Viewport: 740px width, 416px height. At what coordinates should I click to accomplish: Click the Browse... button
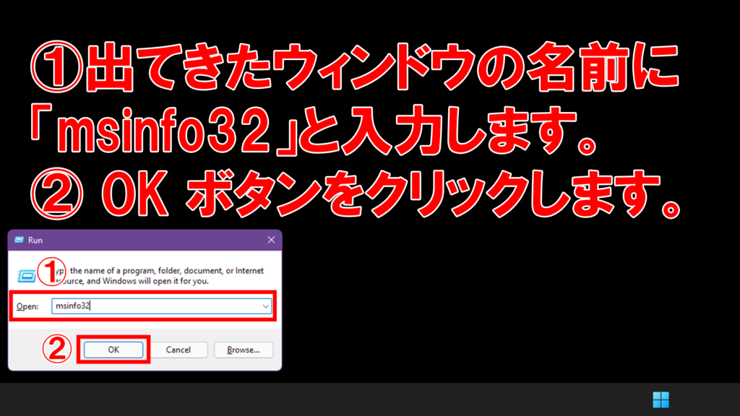point(243,350)
